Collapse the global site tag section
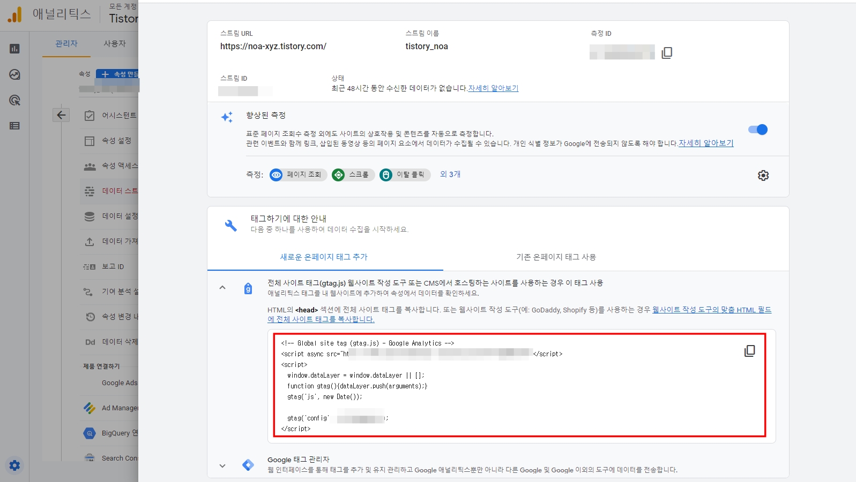The image size is (856, 482). pyautogui.click(x=222, y=288)
